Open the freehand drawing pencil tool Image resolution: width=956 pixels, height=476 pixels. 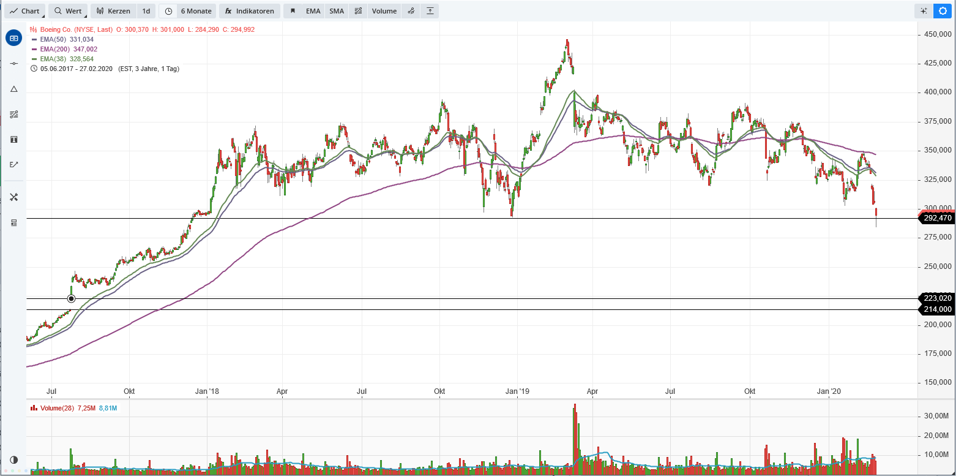pos(13,164)
